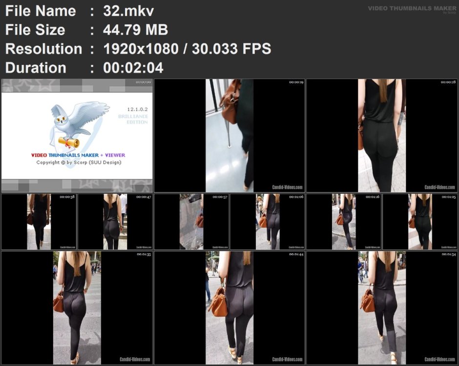Choose the frame marked 00:00:57
Viewport: 459px width, 366px height.
191,222
